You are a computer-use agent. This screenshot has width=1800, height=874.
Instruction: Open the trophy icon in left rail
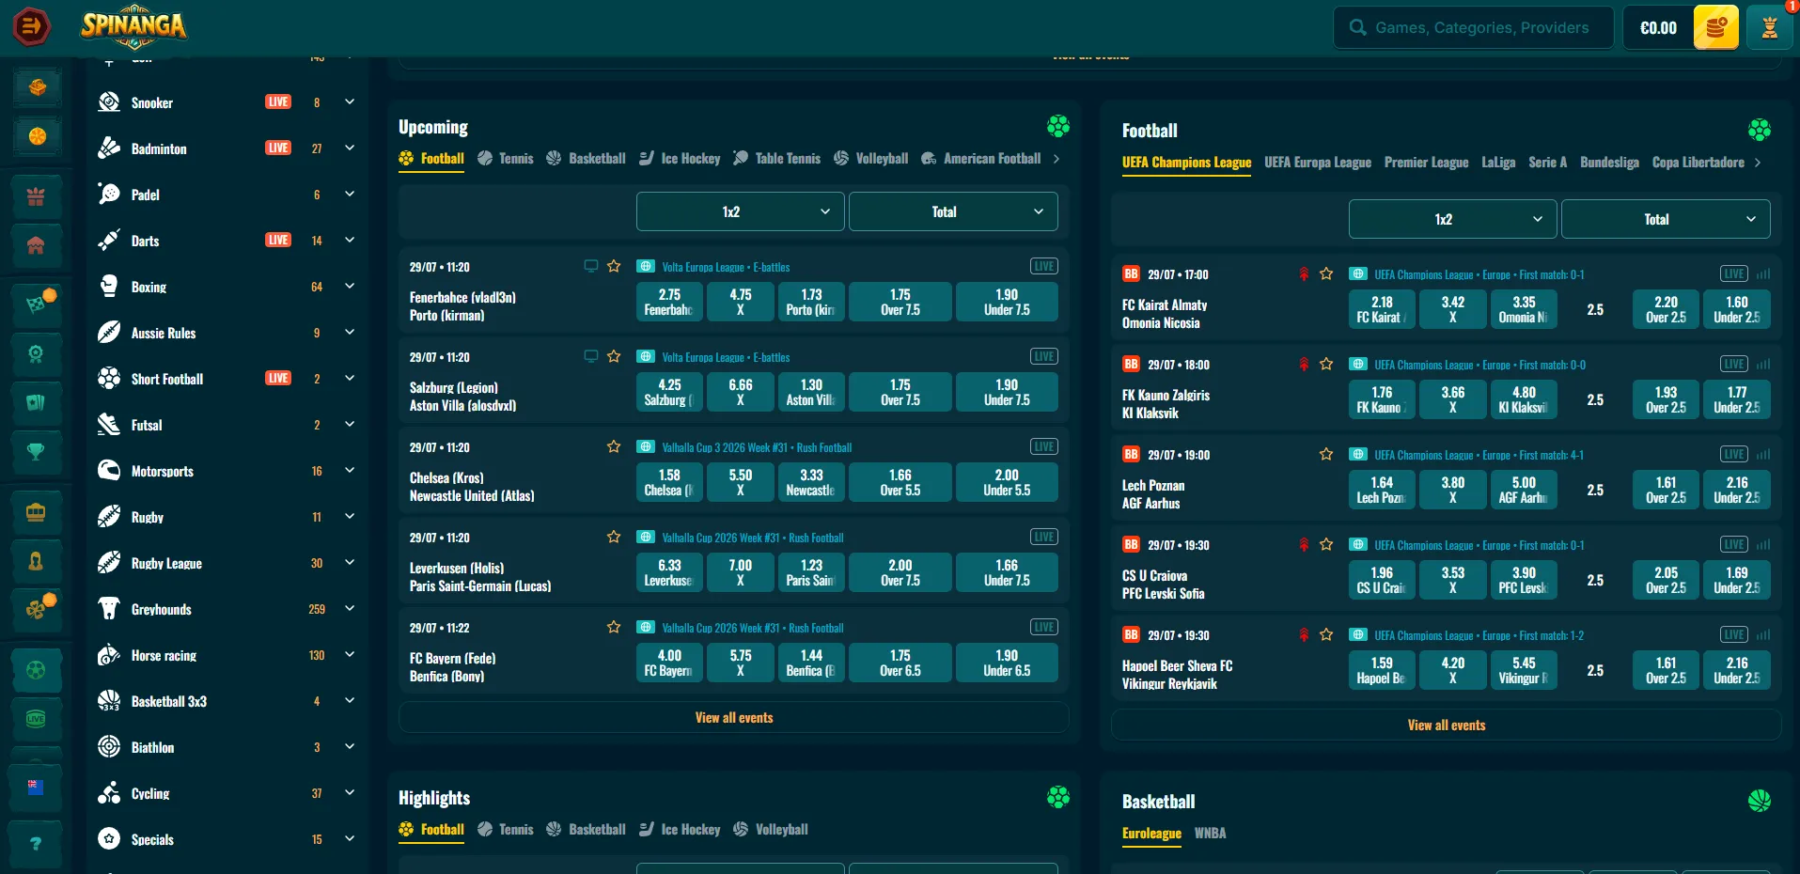click(x=36, y=452)
